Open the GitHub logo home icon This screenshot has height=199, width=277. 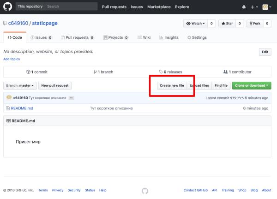click(x=7, y=7)
